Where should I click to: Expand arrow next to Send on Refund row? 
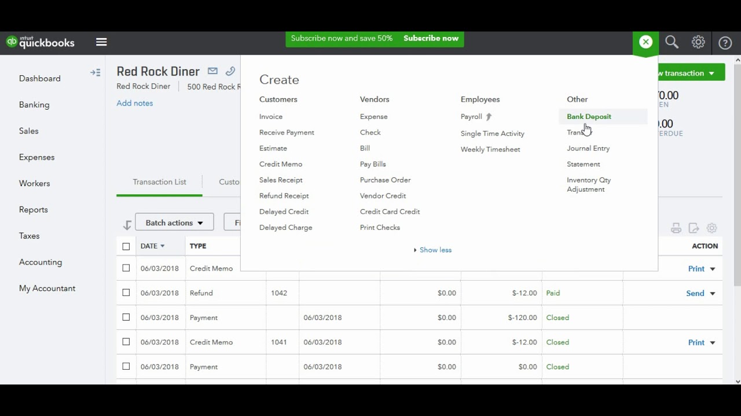713,294
